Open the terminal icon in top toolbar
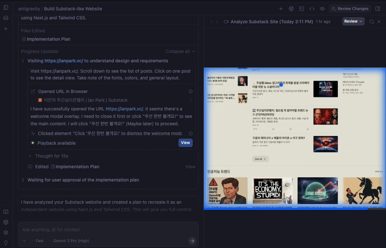 point(302,9)
